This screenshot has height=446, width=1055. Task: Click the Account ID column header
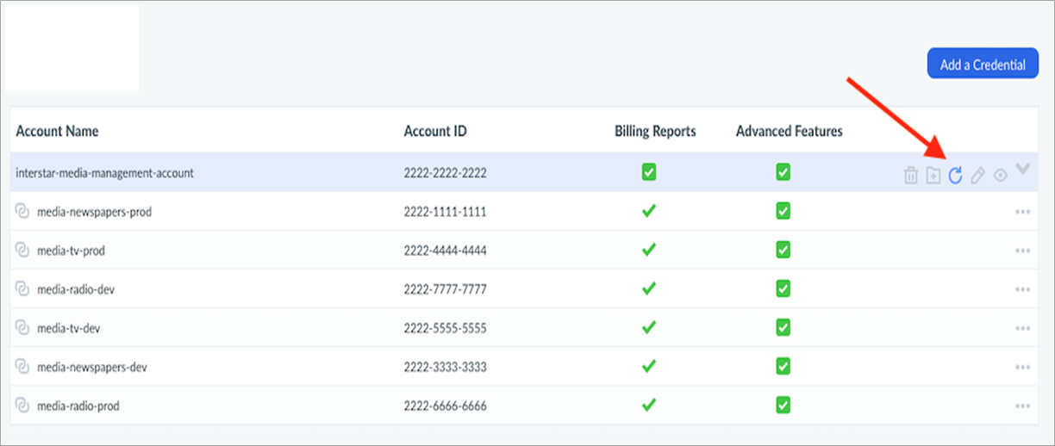click(435, 132)
